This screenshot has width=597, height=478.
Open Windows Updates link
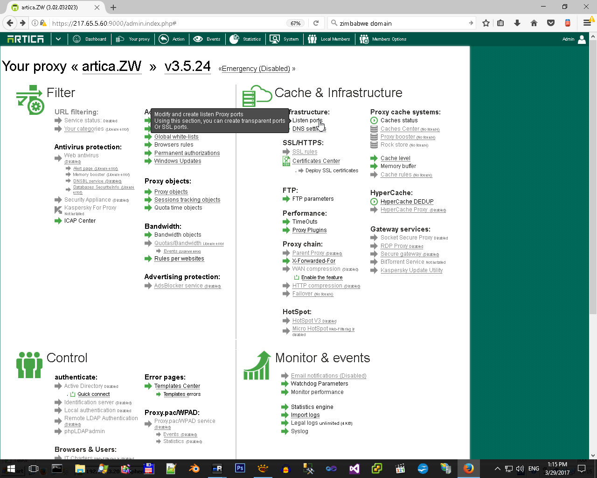(178, 161)
